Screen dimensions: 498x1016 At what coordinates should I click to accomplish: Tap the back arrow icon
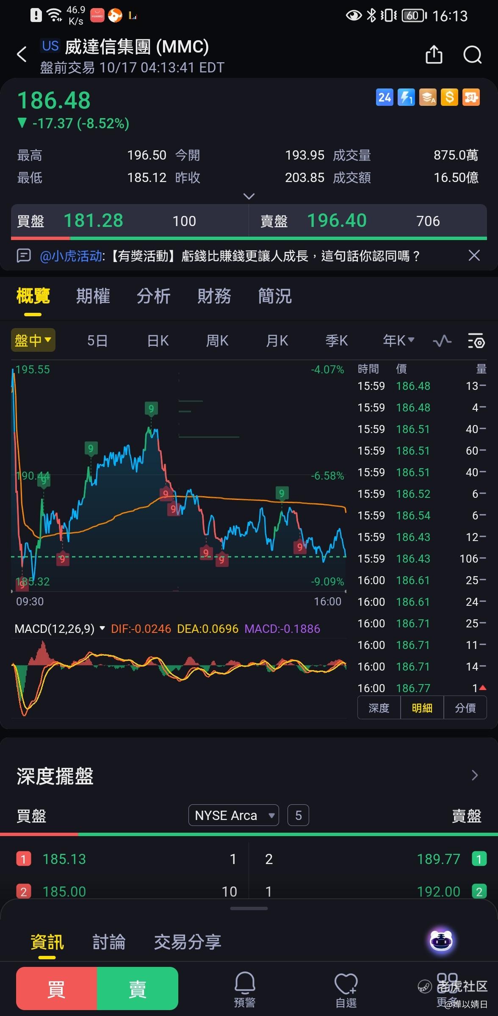[22, 55]
